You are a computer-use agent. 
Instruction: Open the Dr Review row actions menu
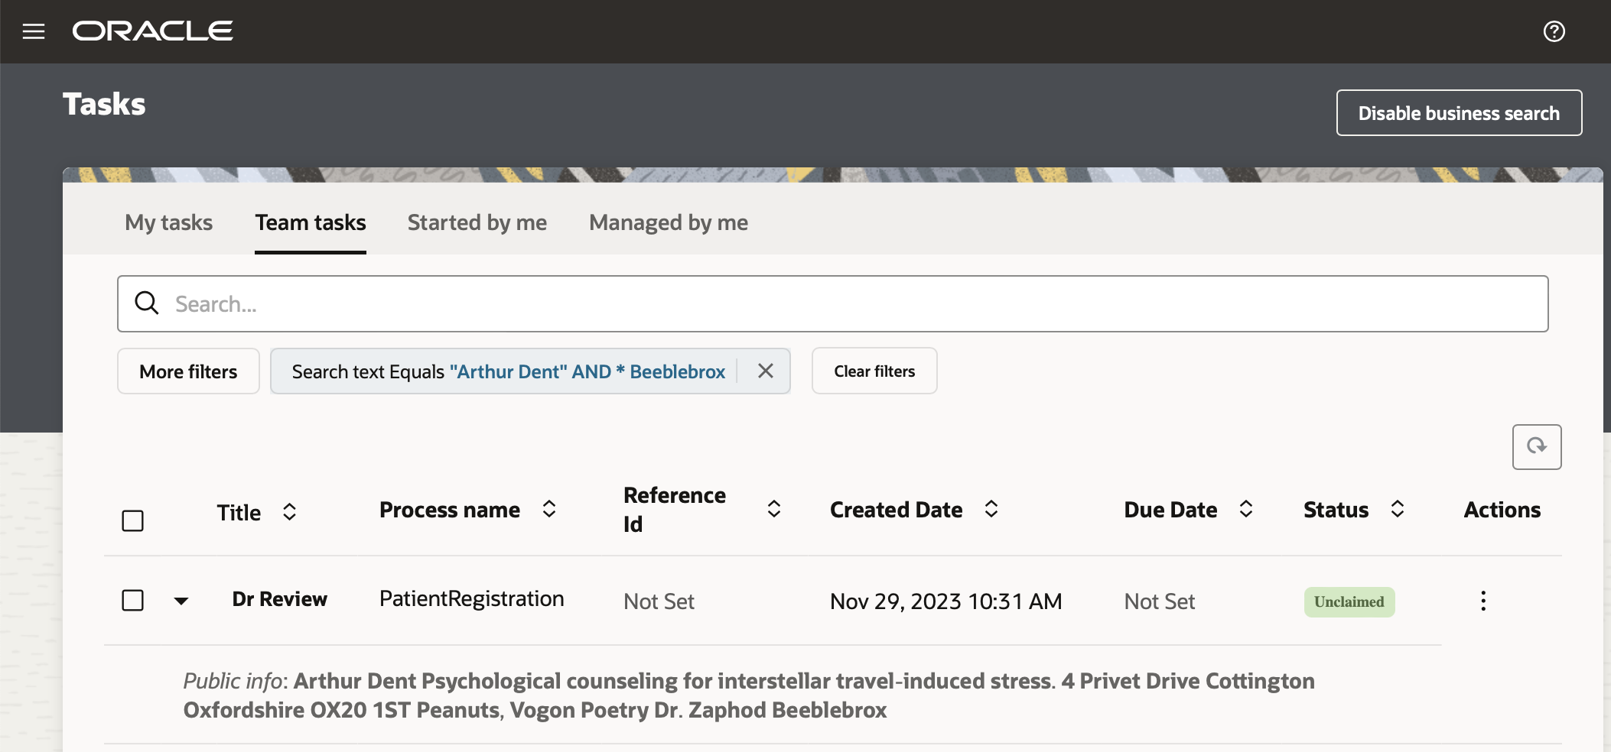1482,601
